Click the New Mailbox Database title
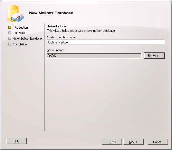The height and width of the screenshot is (150, 172). point(51,13)
